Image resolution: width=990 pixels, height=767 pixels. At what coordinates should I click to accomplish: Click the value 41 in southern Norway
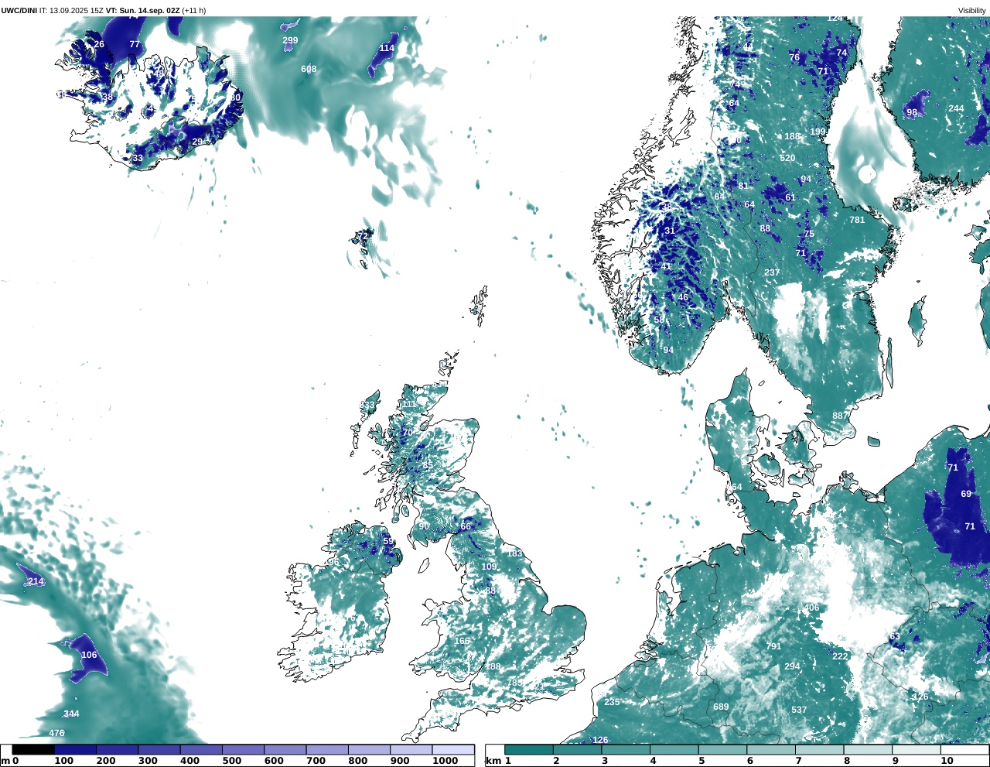(666, 267)
